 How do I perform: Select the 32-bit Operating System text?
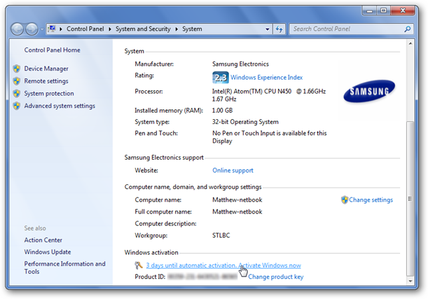246,122
